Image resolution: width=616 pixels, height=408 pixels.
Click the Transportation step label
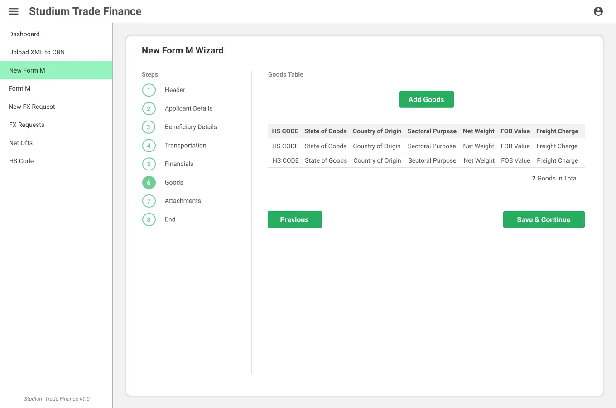tap(185, 145)
